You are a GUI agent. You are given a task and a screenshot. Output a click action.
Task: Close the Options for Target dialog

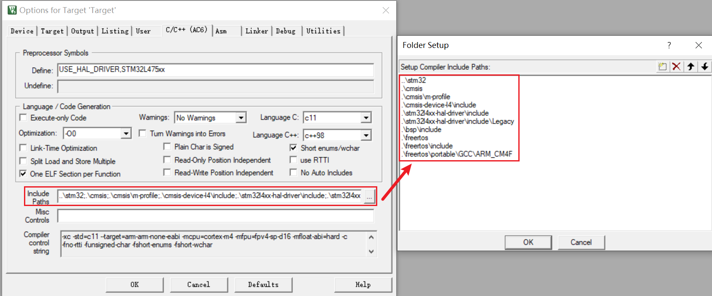(x=386, y=10)
